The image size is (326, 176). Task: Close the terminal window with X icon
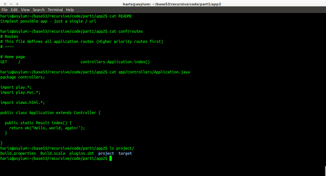(x=5, y=4)
